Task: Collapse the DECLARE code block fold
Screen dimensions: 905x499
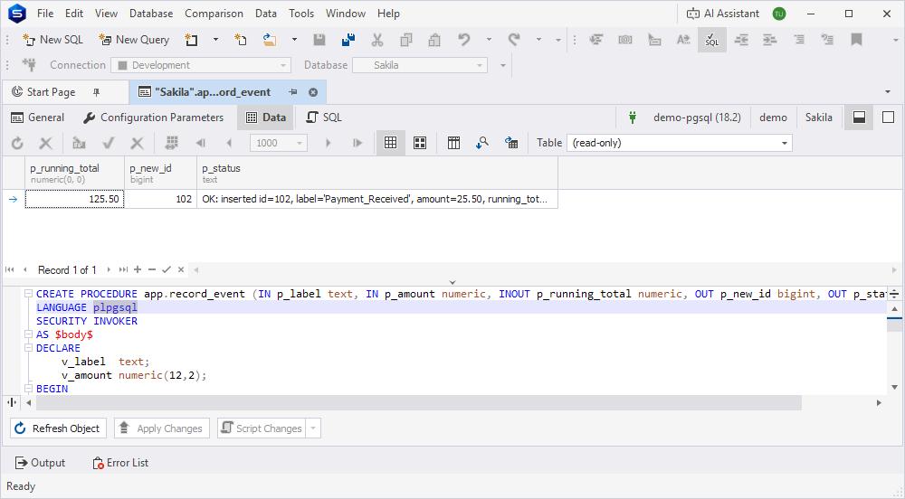Action: (28, 348)
